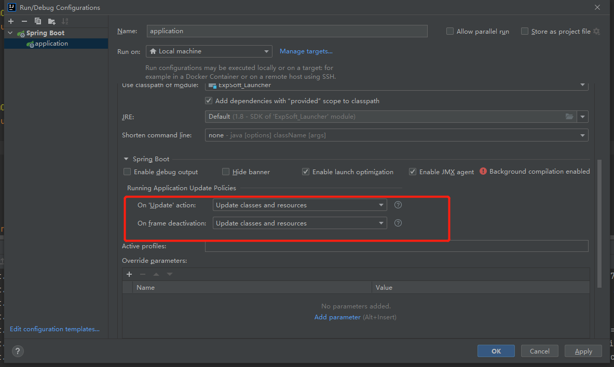This screenshot has height=367, width=614.
Task: Browse for JRE using the folder icon
Action: (x=569, y=117)
